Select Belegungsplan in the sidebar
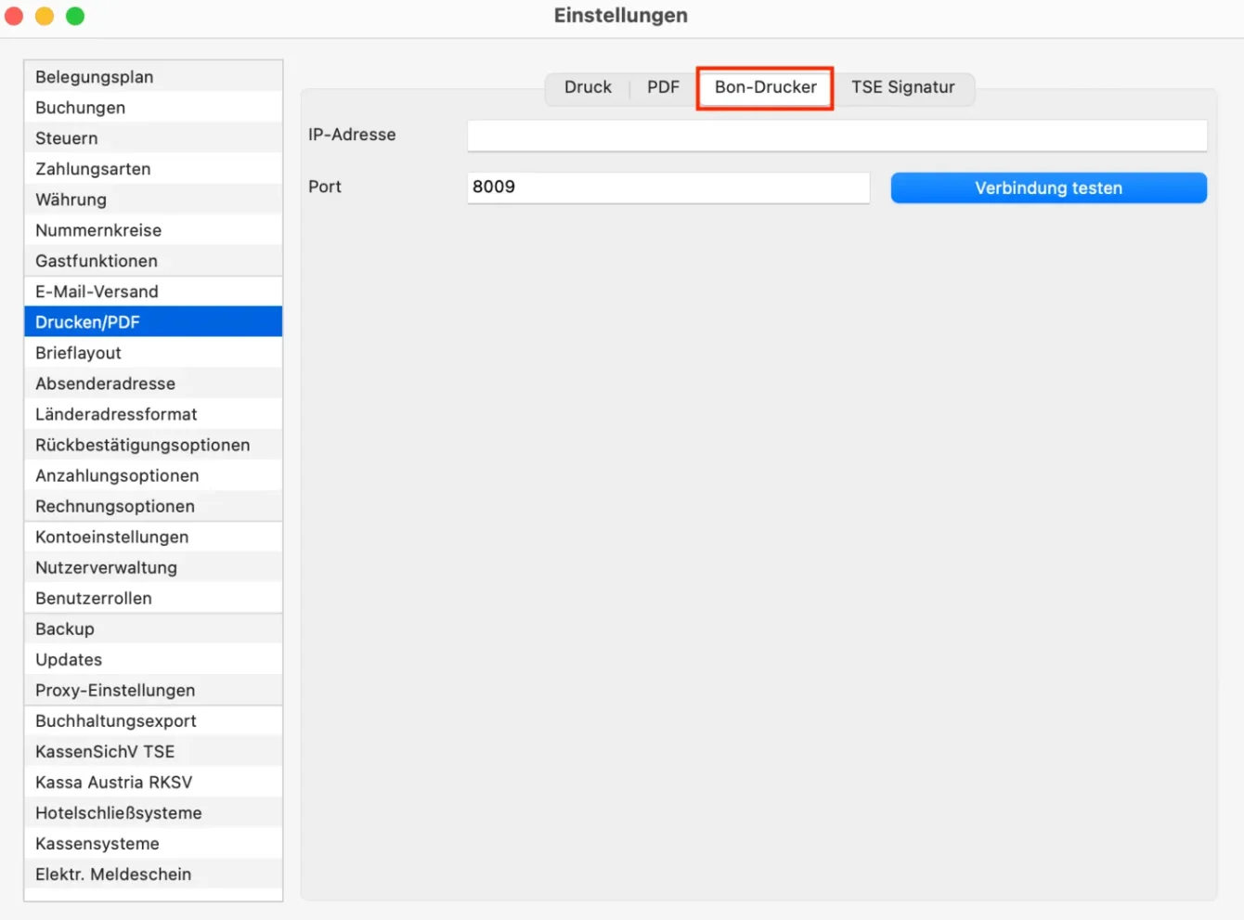The image size is (1244, 920). (x=153, y=77)
